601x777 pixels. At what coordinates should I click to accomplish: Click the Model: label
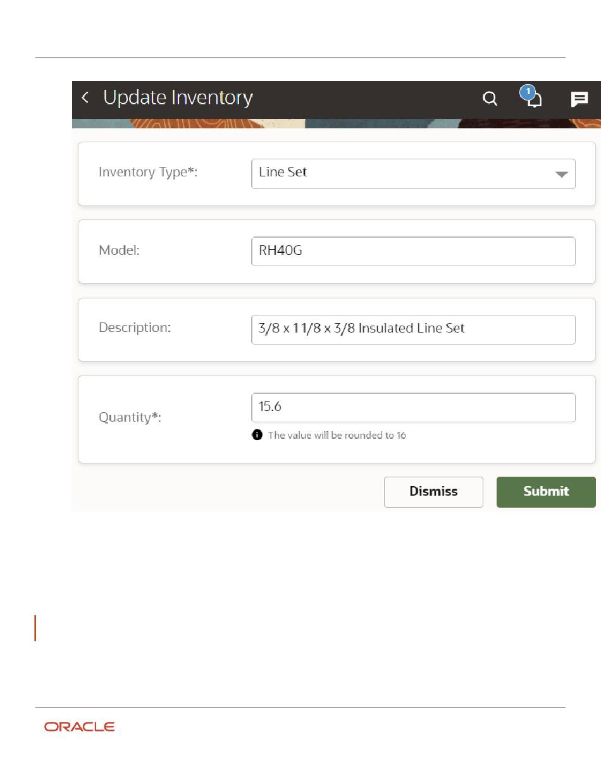point(119,250)
